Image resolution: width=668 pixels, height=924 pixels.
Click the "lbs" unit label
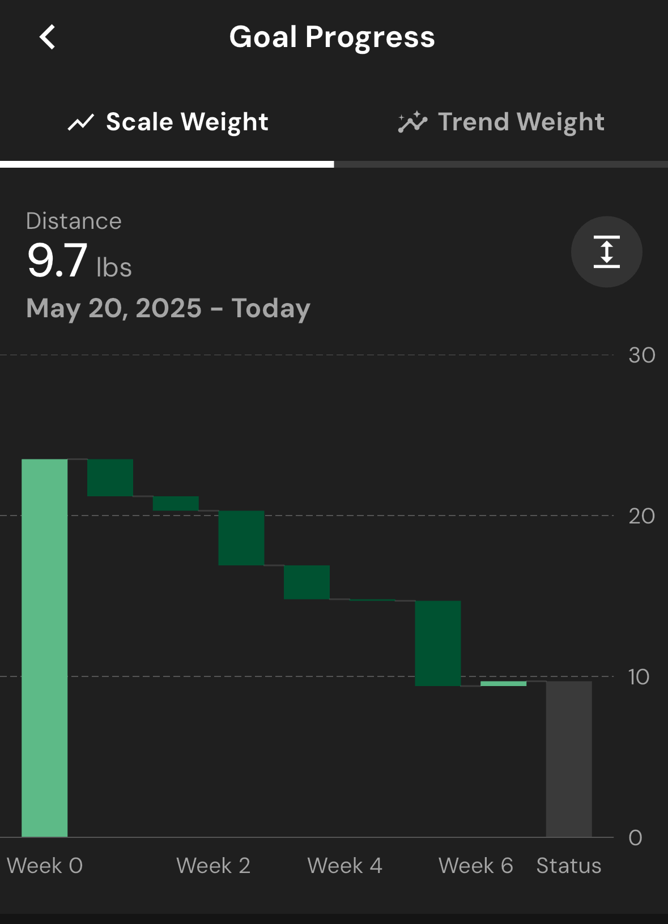pos(114,267)
